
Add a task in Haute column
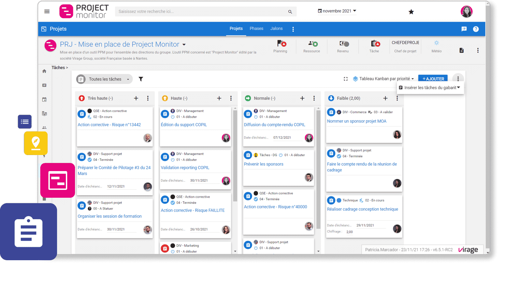pyautogui.click(x=219, y=98)
